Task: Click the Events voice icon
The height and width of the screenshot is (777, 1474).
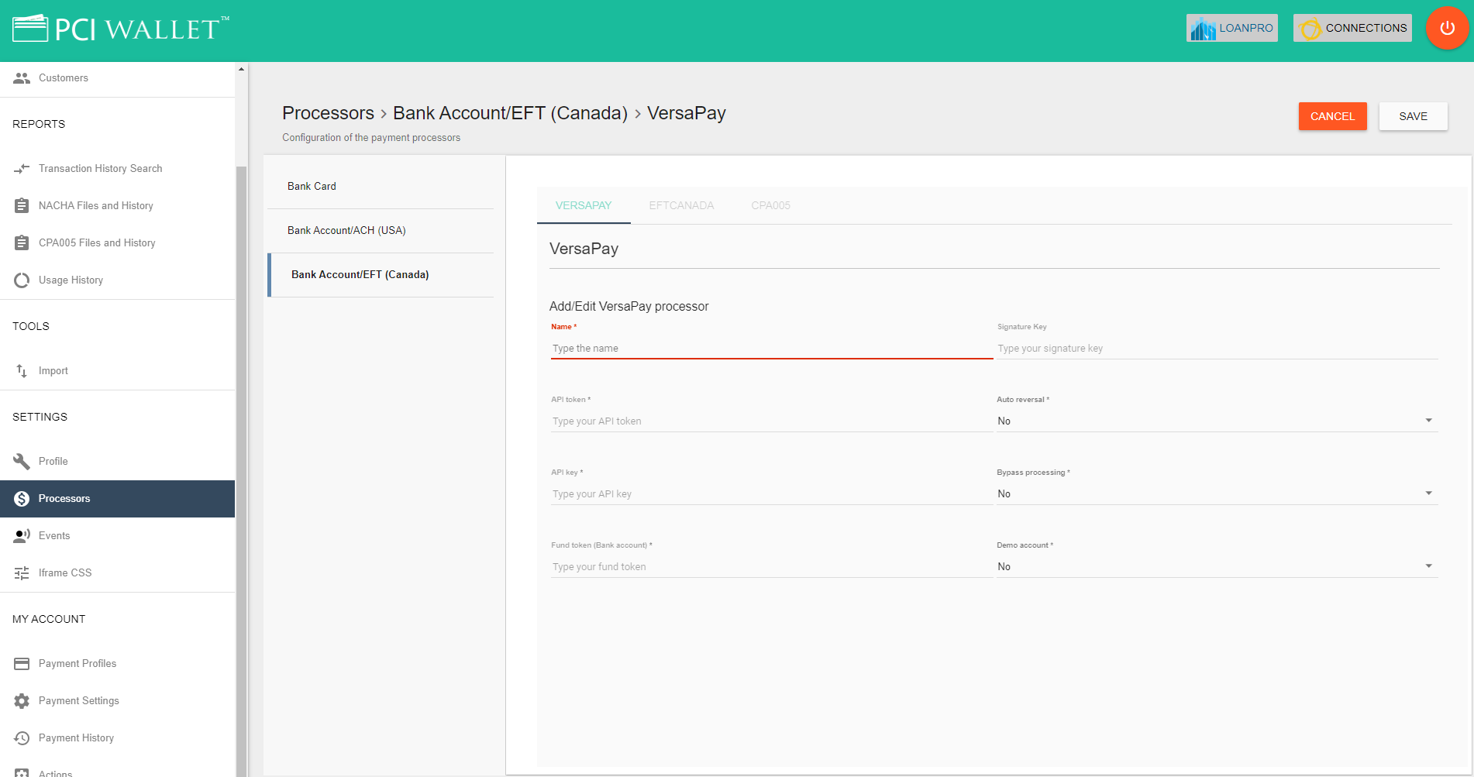Action: coord(22,535)
